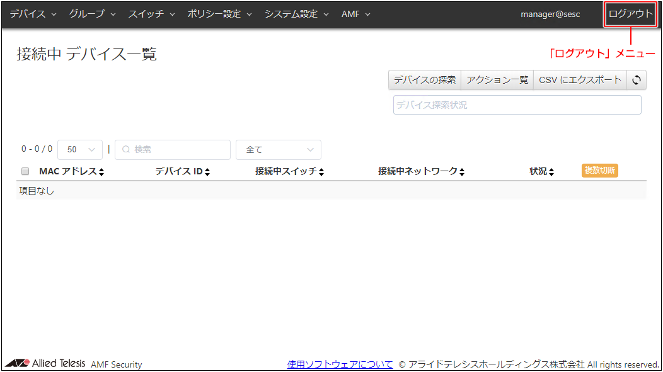Open the 使用ソフトウェアについて link

click(340, 364)
